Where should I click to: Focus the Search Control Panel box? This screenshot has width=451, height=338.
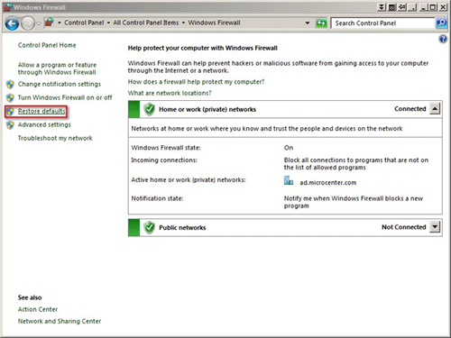382,23
